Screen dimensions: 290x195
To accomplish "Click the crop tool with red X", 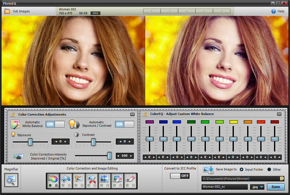I will point(91,180).
